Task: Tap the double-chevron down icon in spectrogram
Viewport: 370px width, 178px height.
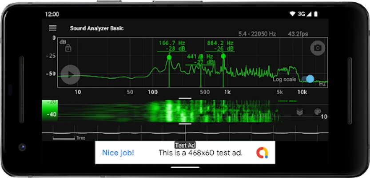Action: (300, 112)
